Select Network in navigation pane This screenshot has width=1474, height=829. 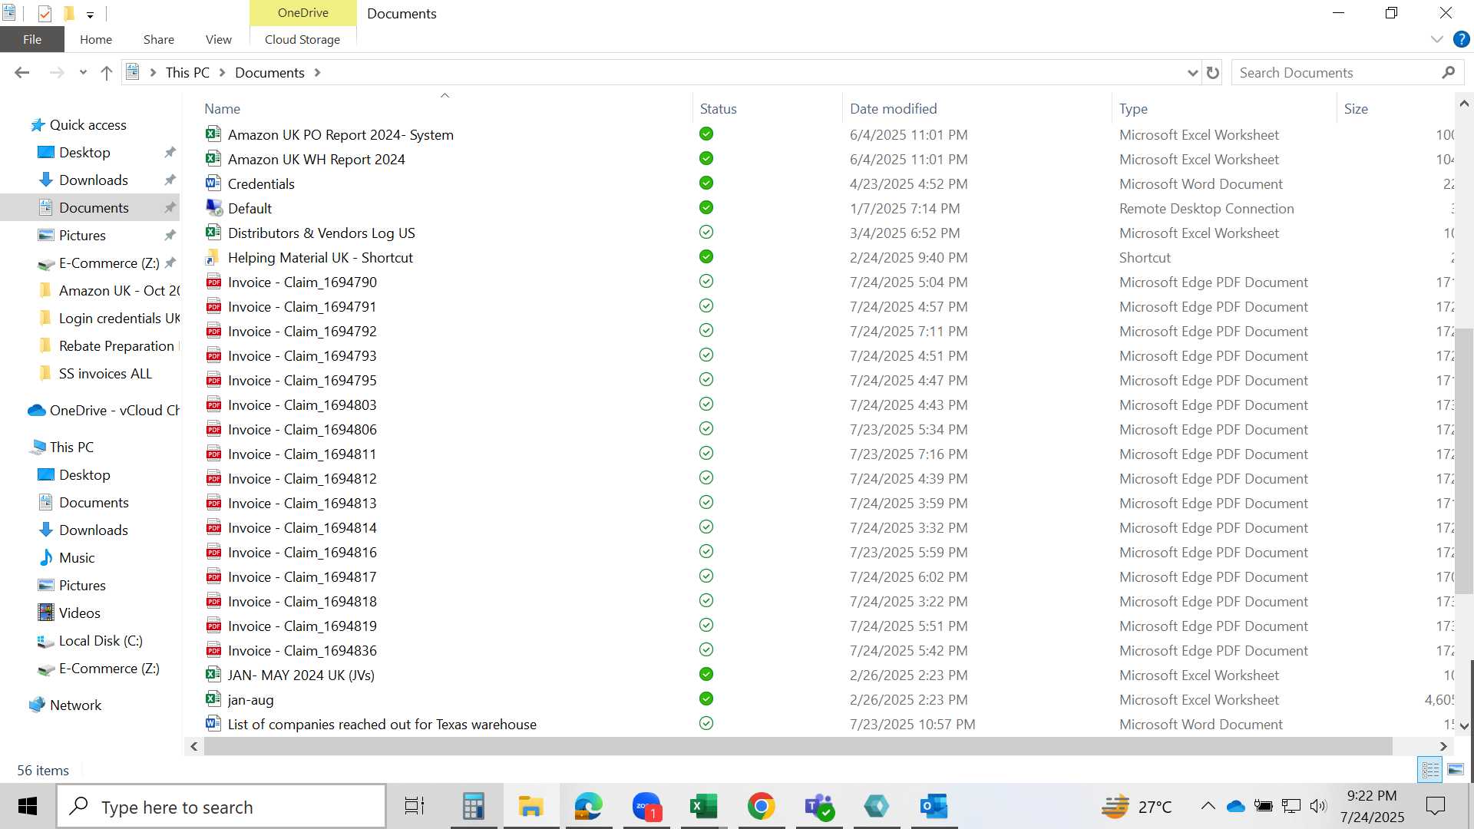point(75,705)
